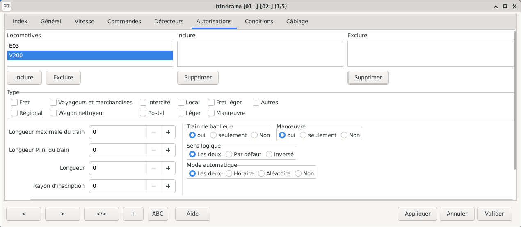Switch to the Conditions tab
The height and width of the screenshot is (227, 521).
259,21
